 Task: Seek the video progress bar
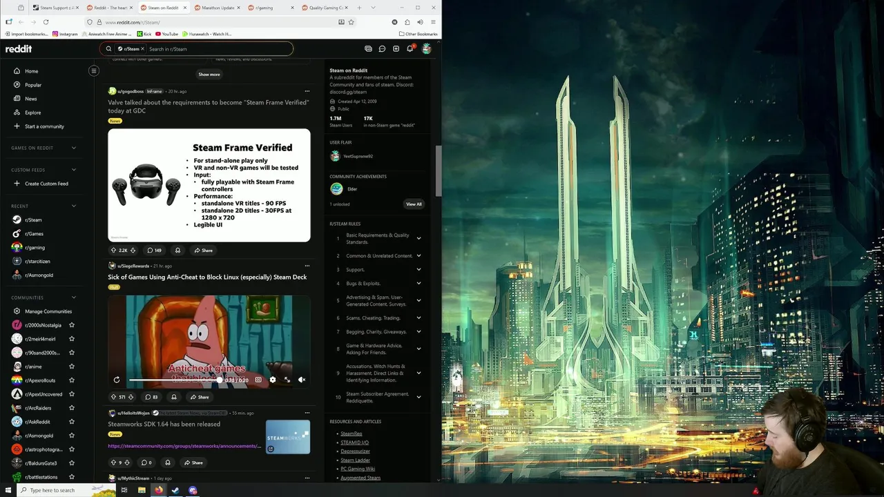click(175, 380)
